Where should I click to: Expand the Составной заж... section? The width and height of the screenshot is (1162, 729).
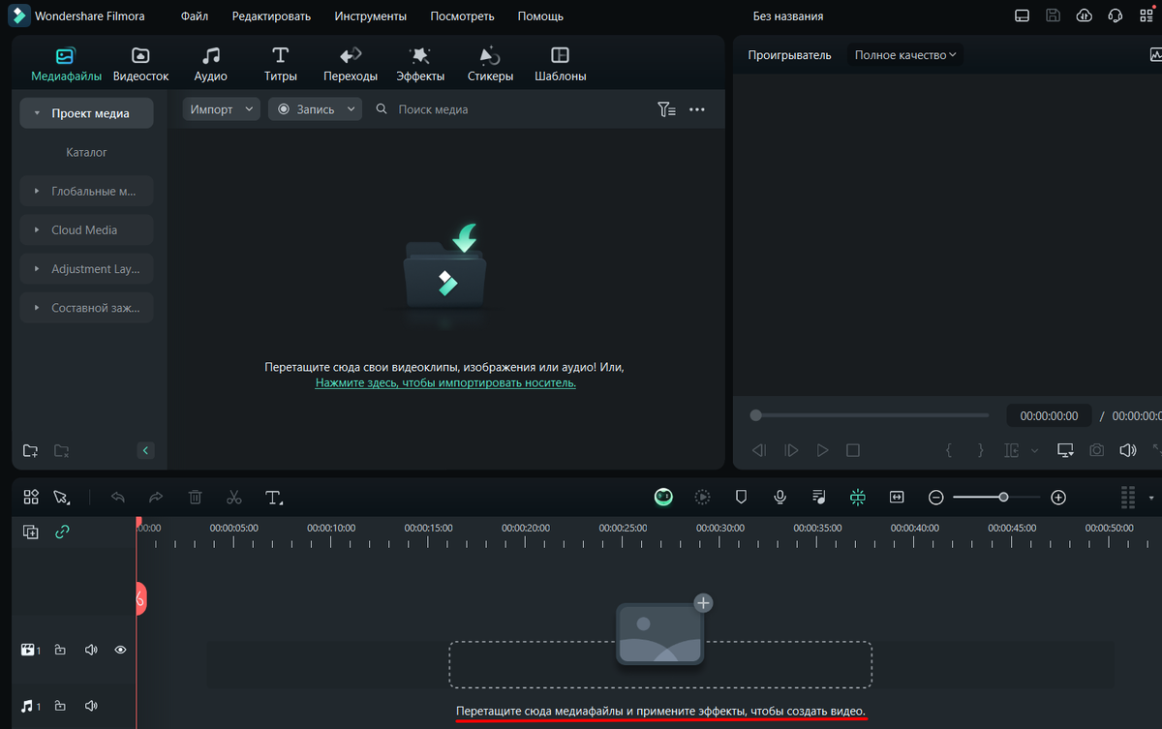click(x=86, y=308)
